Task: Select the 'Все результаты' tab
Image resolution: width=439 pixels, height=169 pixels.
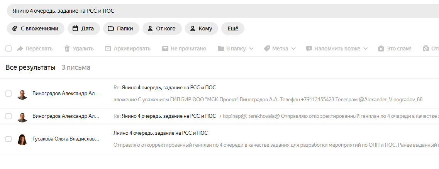Action: click(x=30, y=67)
